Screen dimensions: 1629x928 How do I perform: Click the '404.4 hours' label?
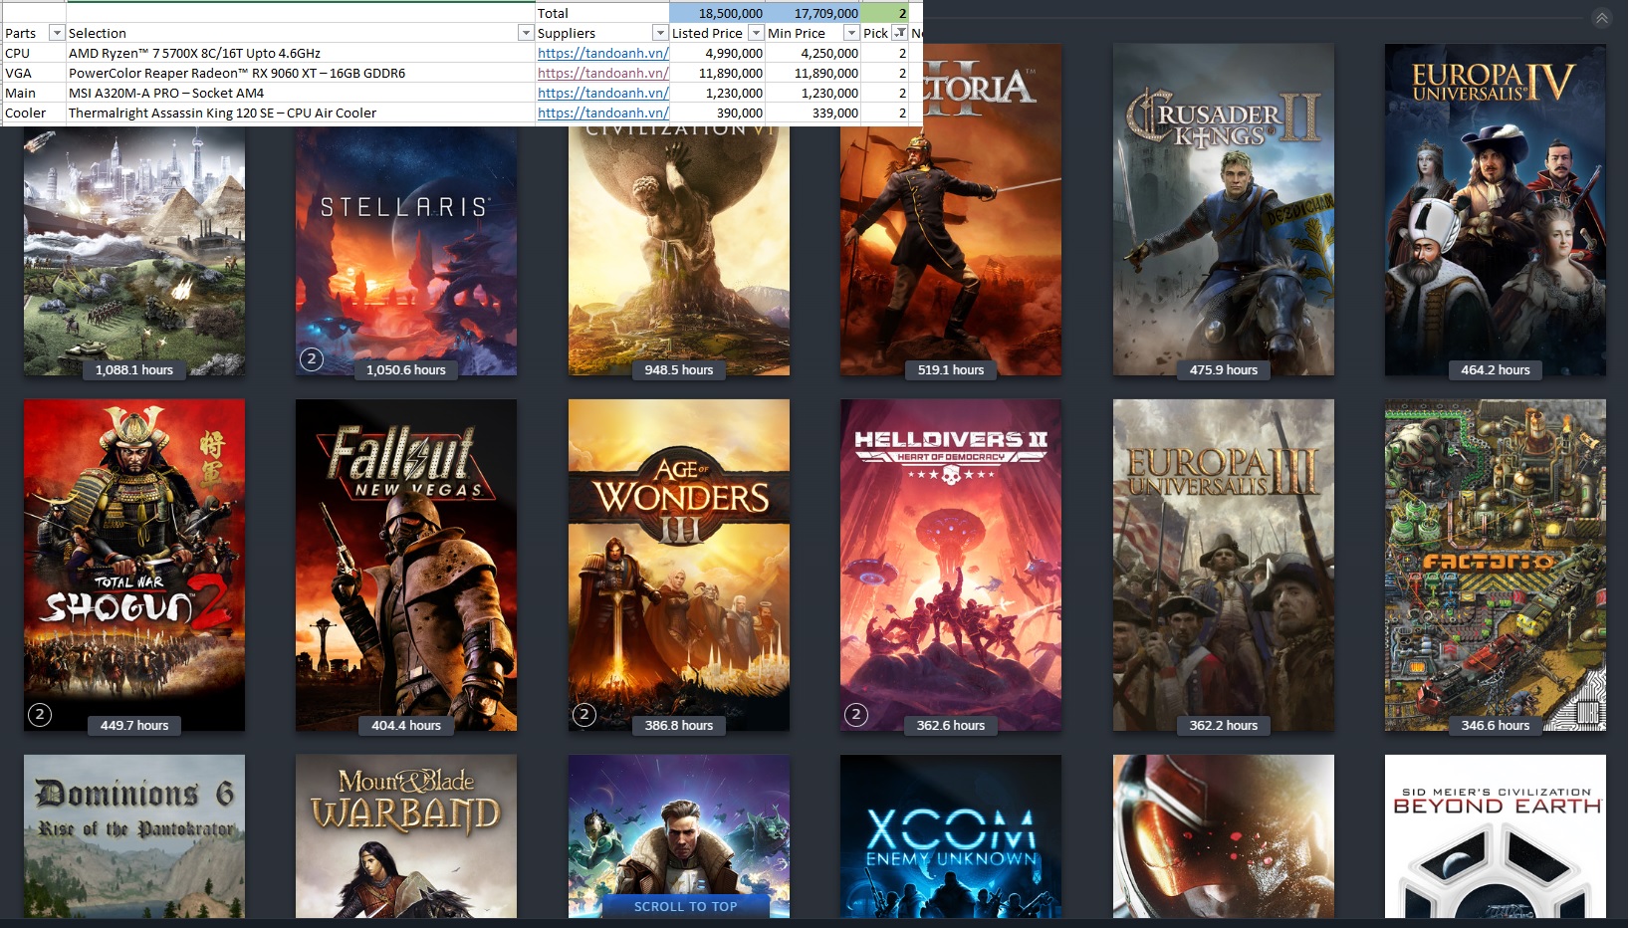pos(406,725)
